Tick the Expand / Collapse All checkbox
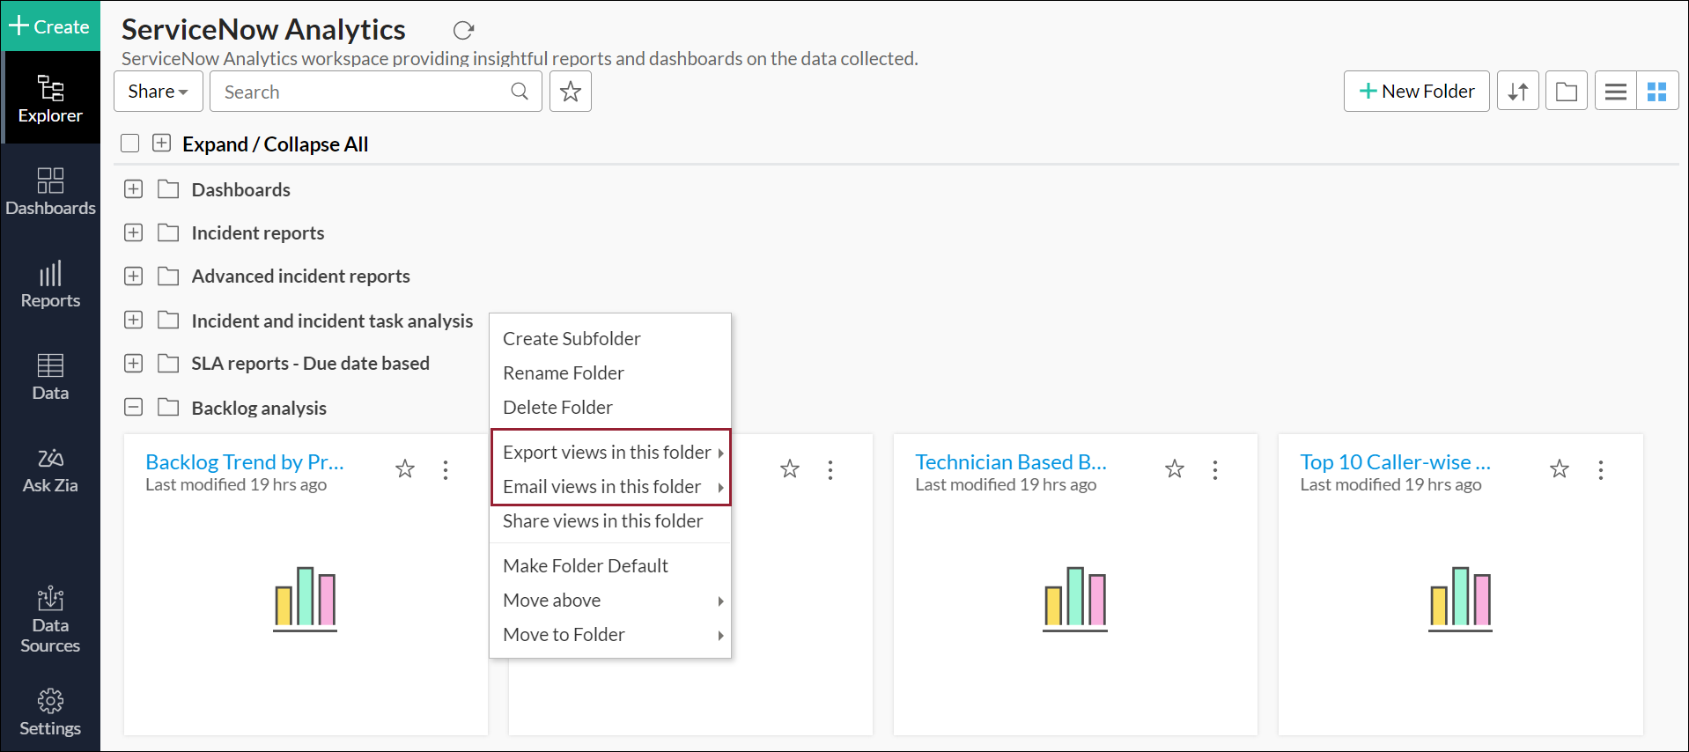This screenshot has width=1689, height=752. [130, 144]
